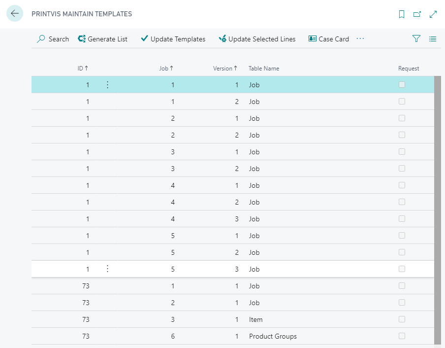
Task: Tick Request for ID 1 Job 5 Version 1
Action: tap(402, 235)
